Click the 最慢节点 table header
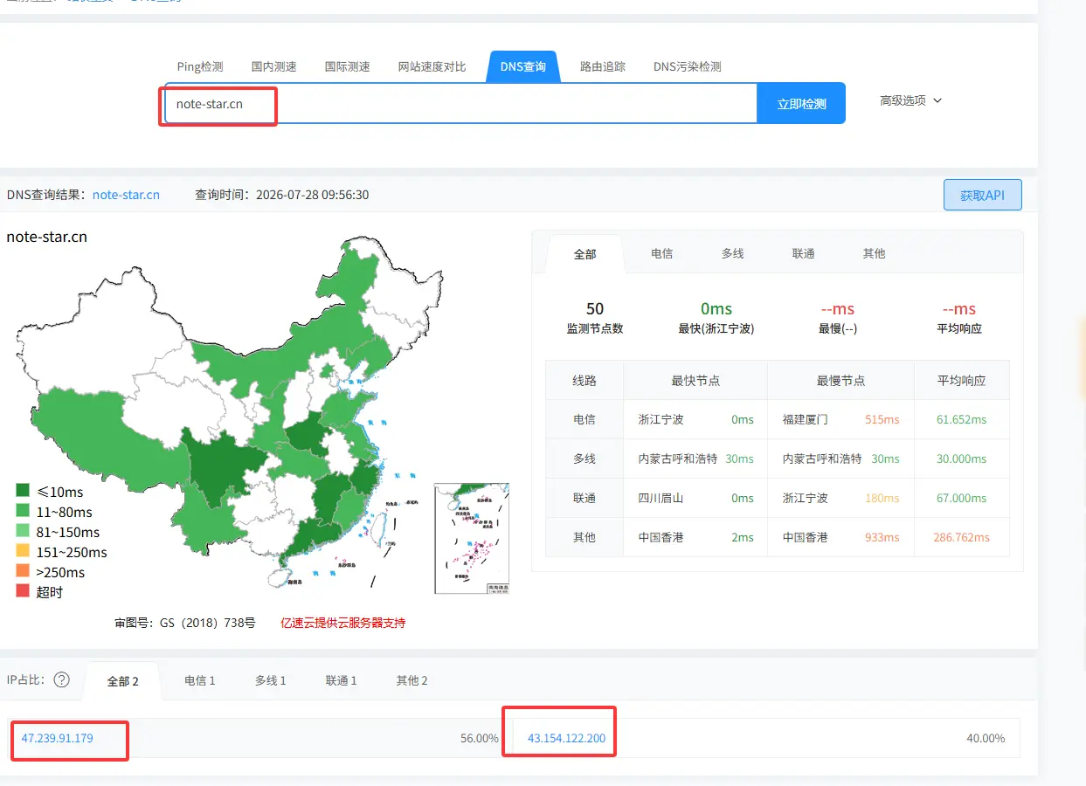Image resolution: width=1086 pixels, height=786 pixels. tap(840, 381)
